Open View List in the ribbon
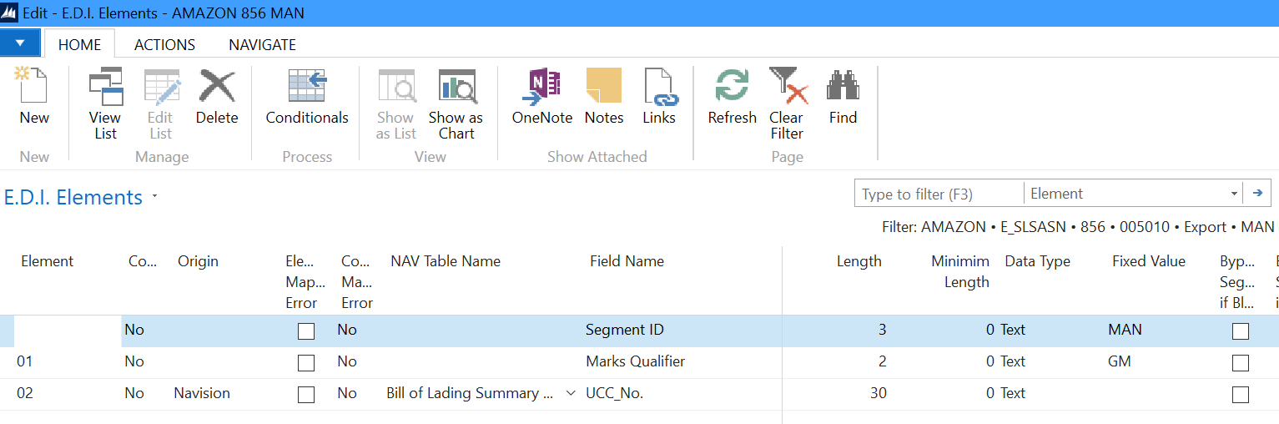This screenshot has height=424, width=1279. [105, 104]
